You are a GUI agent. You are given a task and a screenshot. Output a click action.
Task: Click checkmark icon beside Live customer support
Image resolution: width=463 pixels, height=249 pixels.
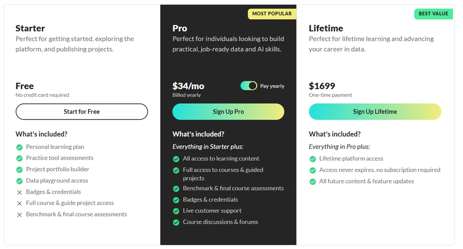click(176, 211)
